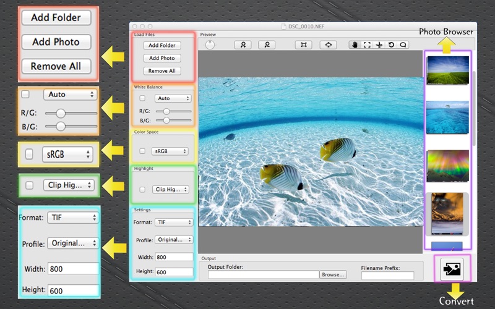This screenshot has height=309, width=495.
Task: Click the zoom out magnifier icon
Action: tap(267, 44)
